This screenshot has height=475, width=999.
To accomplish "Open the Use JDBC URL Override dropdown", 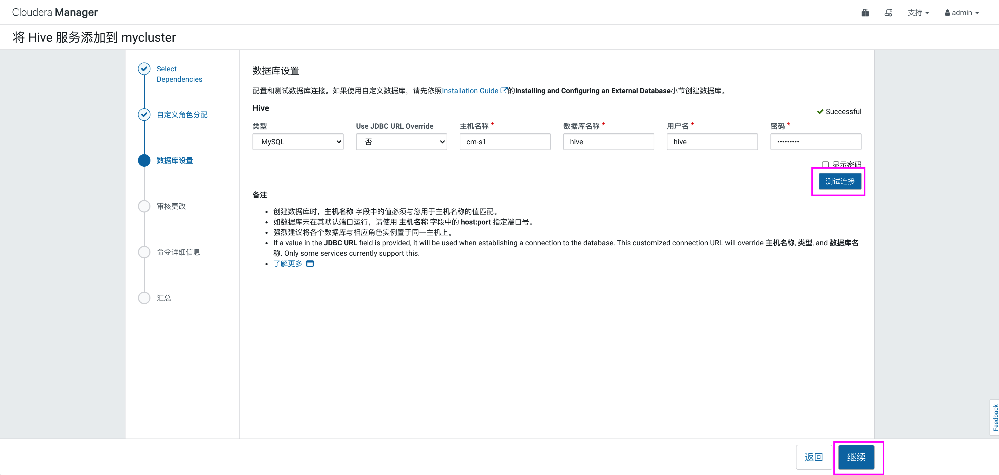I will pyautogui.click(x=401, y=142).
